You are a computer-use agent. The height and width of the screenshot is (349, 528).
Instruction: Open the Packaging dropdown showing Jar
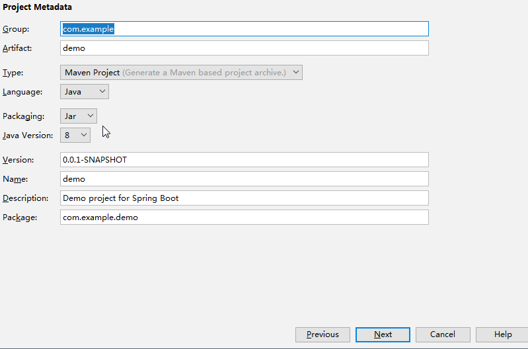pos(79,116)
